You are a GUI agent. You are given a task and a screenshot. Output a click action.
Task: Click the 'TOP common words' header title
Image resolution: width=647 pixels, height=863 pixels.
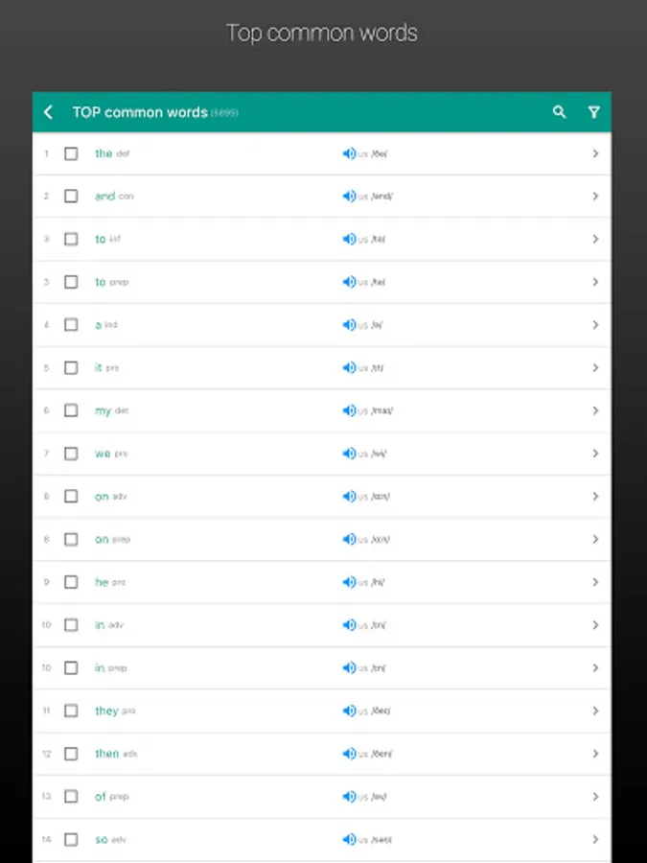pyautogui.click(x=140, y=112)
